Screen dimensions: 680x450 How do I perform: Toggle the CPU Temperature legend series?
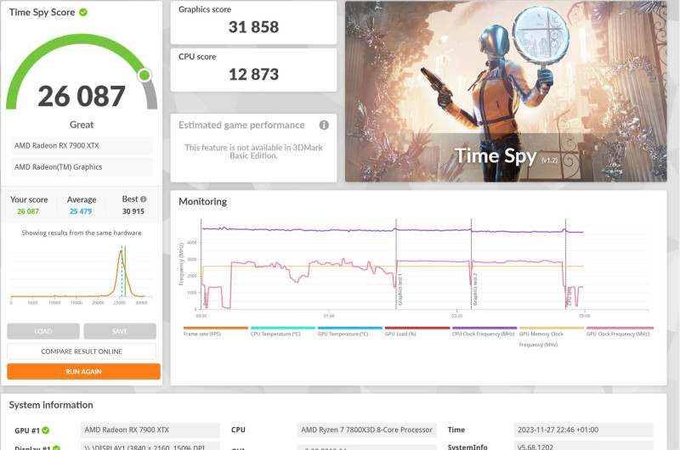click(x=283, y=332)
